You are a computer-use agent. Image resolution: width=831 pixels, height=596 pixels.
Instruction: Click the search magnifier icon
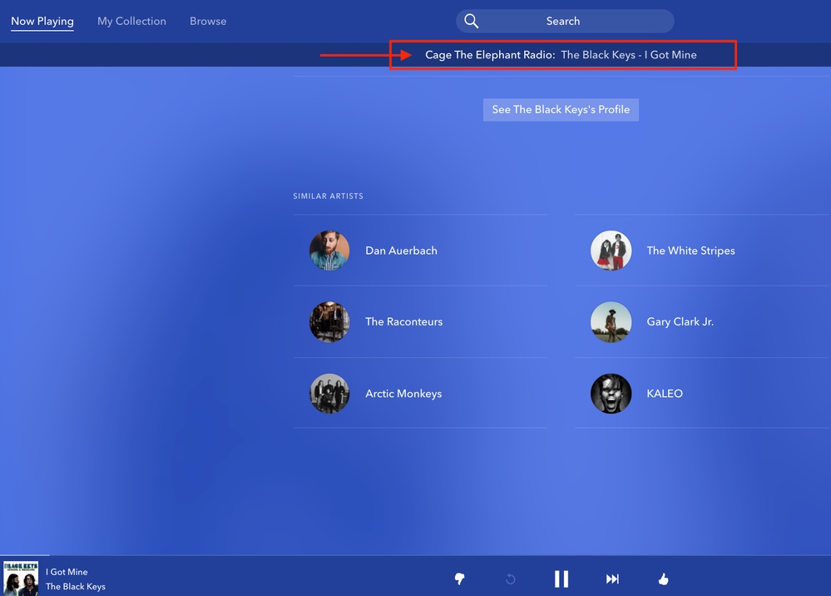coord(472,22)
